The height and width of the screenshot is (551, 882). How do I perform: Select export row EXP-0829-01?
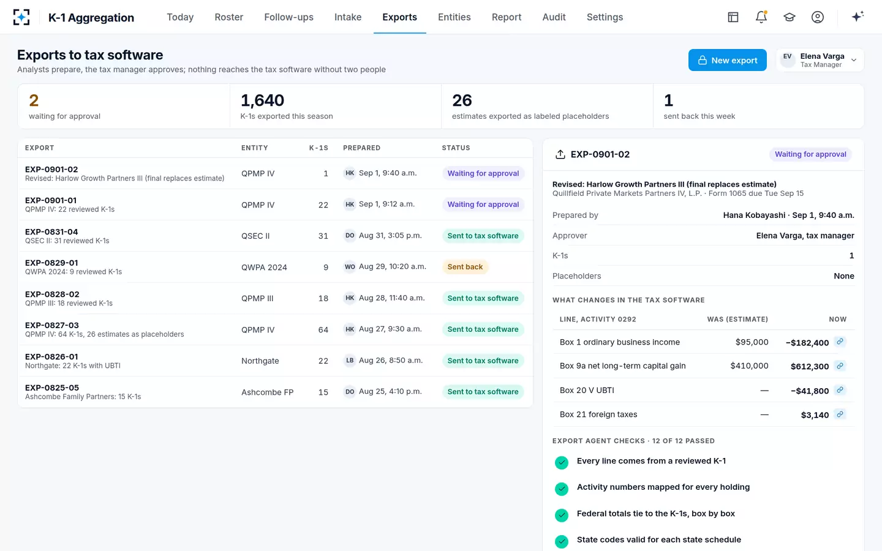[275, 267]
